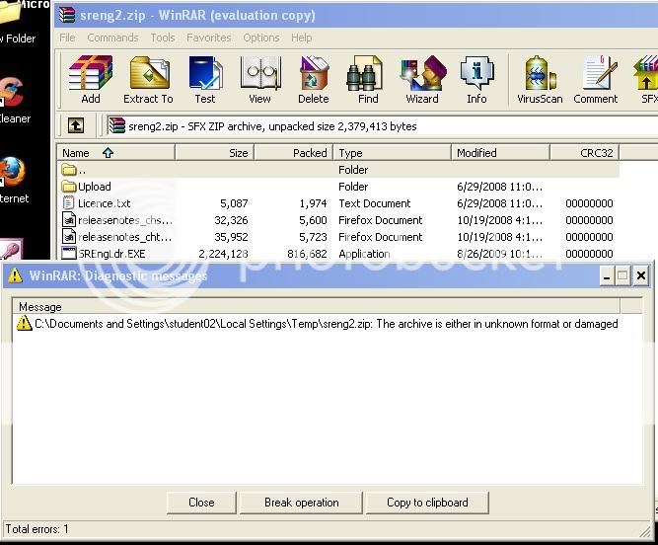Viewport: 658px width, 545px height.
Task: Go up one level using arrow button
Action: point(76,125)
